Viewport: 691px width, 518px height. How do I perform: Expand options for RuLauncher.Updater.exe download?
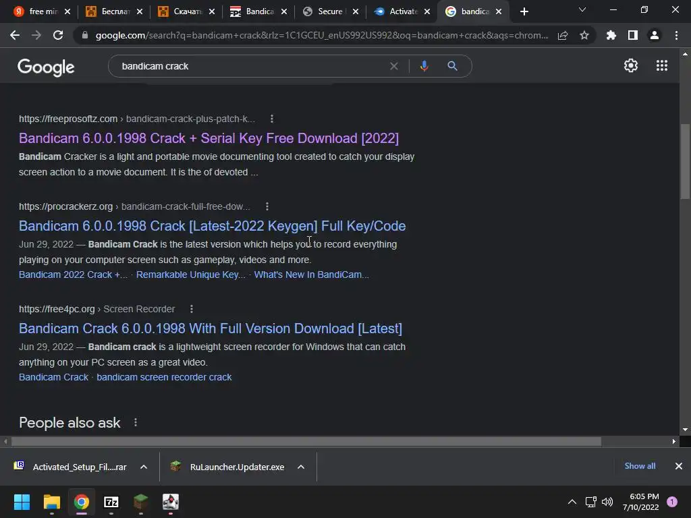(301, 467)
